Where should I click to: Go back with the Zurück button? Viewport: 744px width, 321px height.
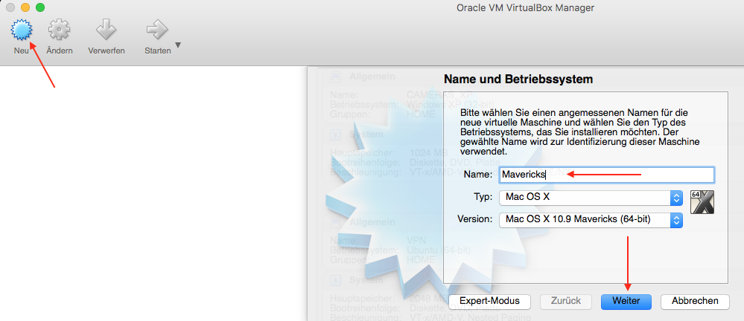(x=565, y=301)
